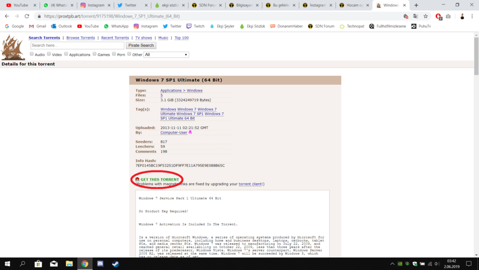Open the Gmail bookmark

click(x=37, y=26)
